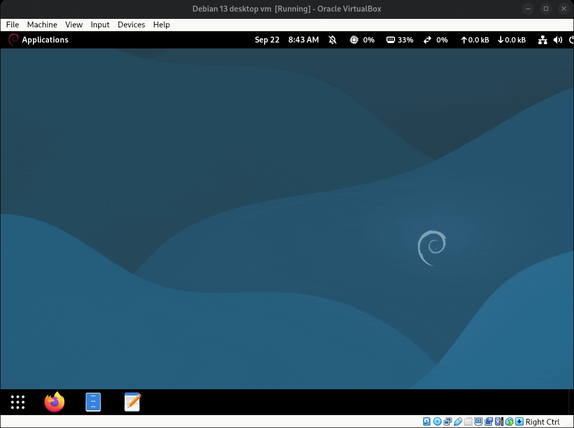Click the 0% CPU usage value

point(369,40)
